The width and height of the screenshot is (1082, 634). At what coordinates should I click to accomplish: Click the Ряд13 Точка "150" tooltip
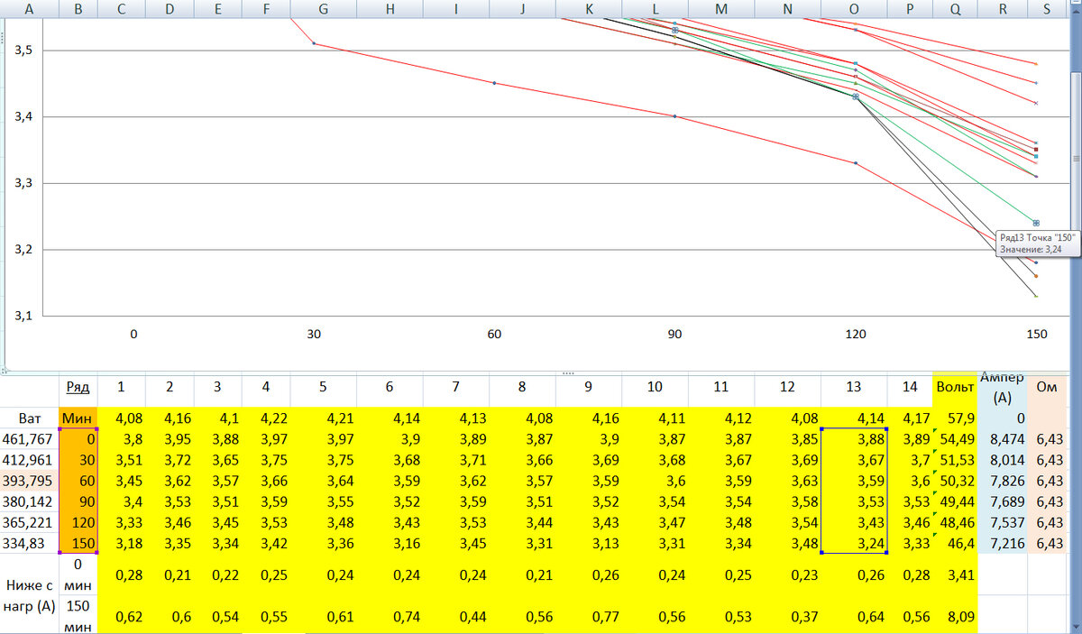(x=1036, y=243)
